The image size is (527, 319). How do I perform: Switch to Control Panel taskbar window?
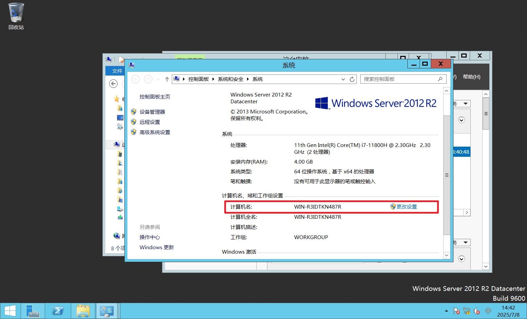point(107,311)
